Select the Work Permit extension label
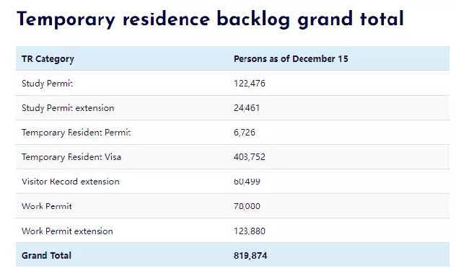Image resolution: width=456 pixels, height=276 pixels. click(67, 231)
